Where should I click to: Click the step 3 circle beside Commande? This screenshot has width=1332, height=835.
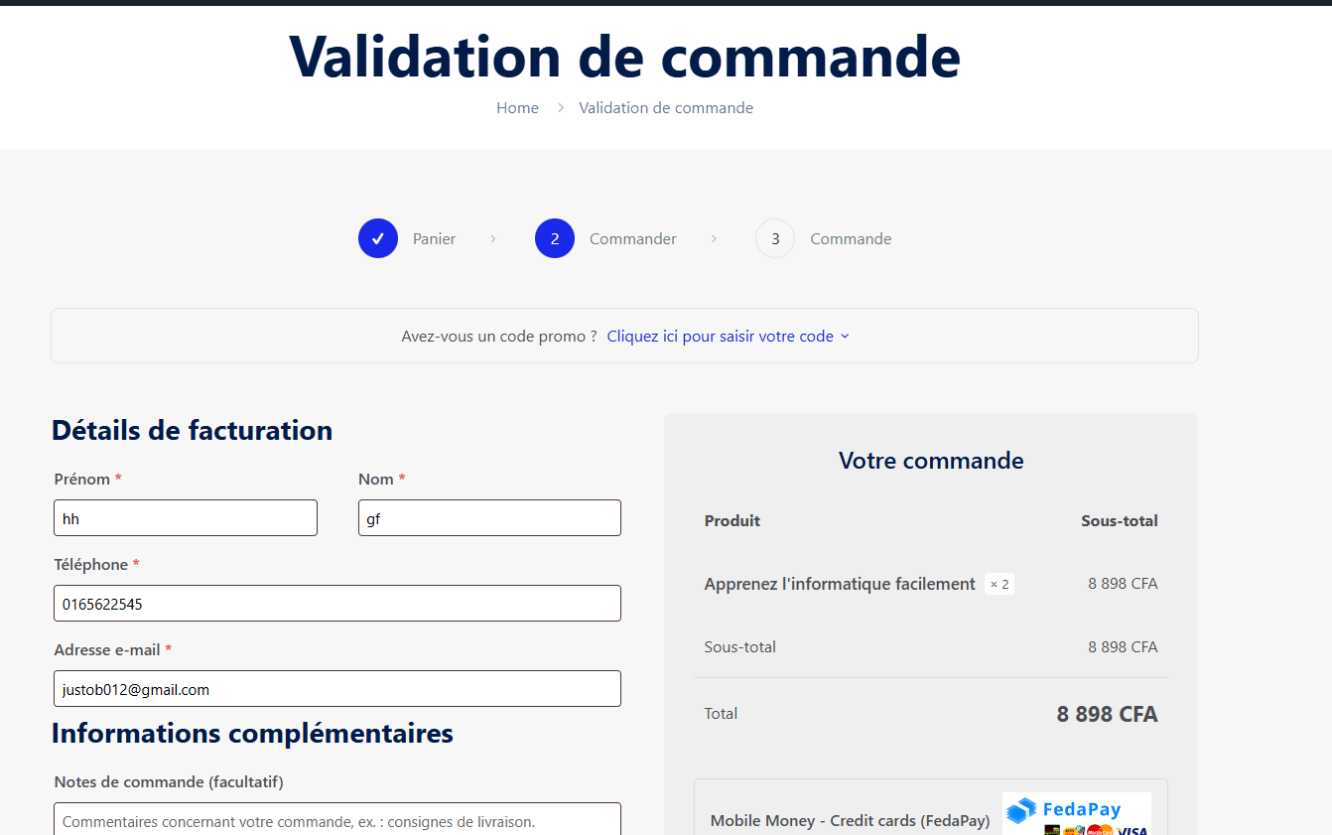[775, 238]
